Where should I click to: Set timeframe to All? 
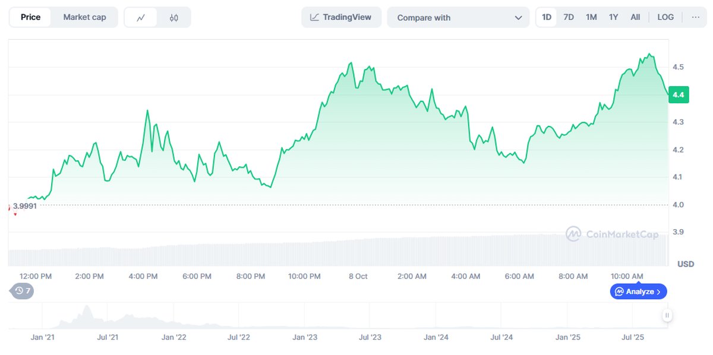point(635,17)
